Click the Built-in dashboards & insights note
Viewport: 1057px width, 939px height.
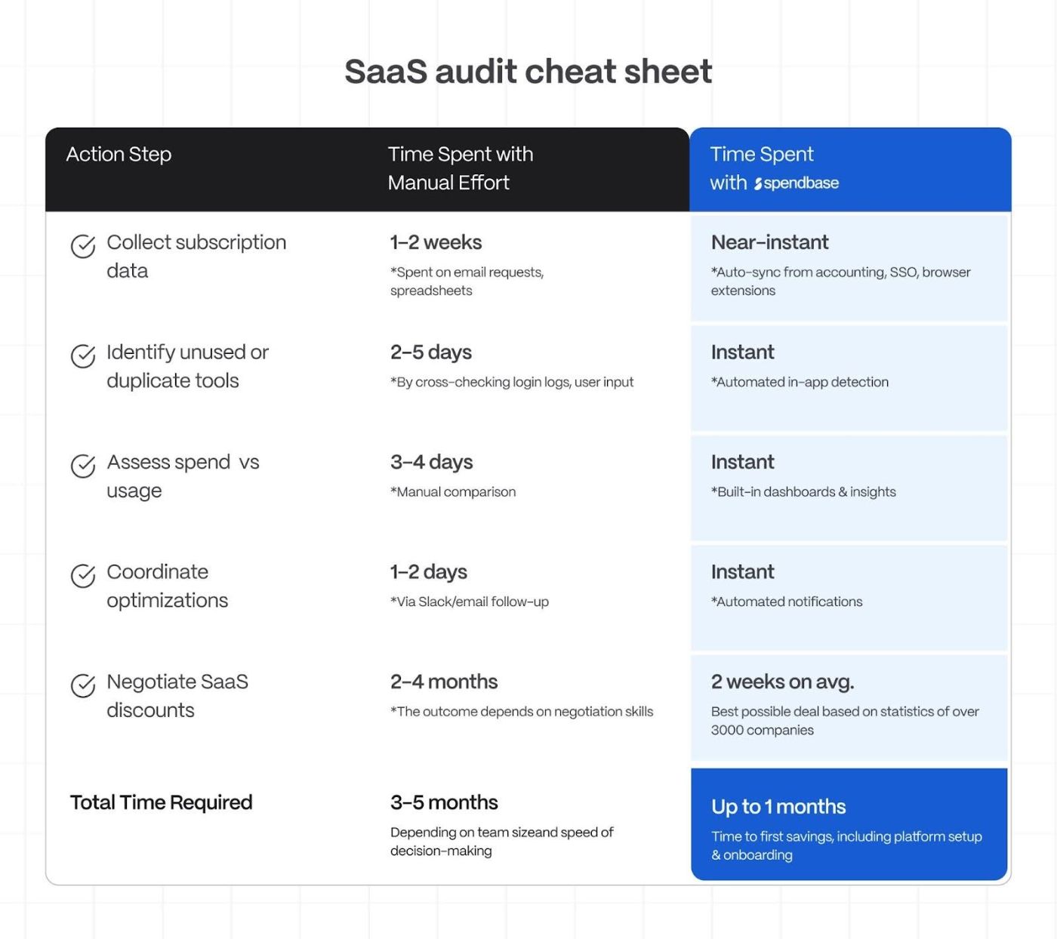pos(803,492)
